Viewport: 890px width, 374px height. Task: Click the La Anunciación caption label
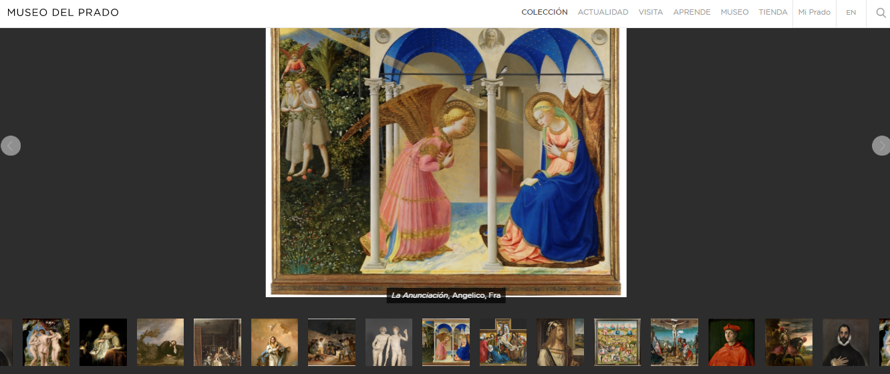446,295
